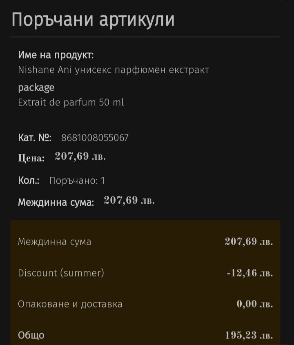Viewport: 294px width, 345px height.
Task: Select the "Поръчано: 1" quantity text
Action: click(x=77, y=180)
